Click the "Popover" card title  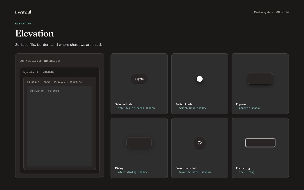(241, 104)
